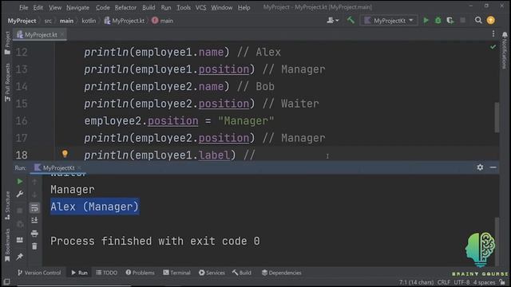Open MyProjectKt run configuration dropdown
Viewport: 511px width, 287px height.
(389, 21)
